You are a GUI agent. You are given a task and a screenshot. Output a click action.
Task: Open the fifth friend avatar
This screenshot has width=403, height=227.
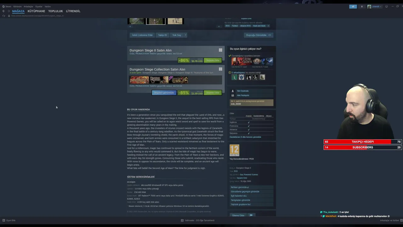pos(262,77)
